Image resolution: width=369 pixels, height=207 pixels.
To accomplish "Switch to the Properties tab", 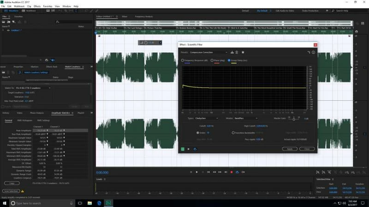I will click(18, 67).
